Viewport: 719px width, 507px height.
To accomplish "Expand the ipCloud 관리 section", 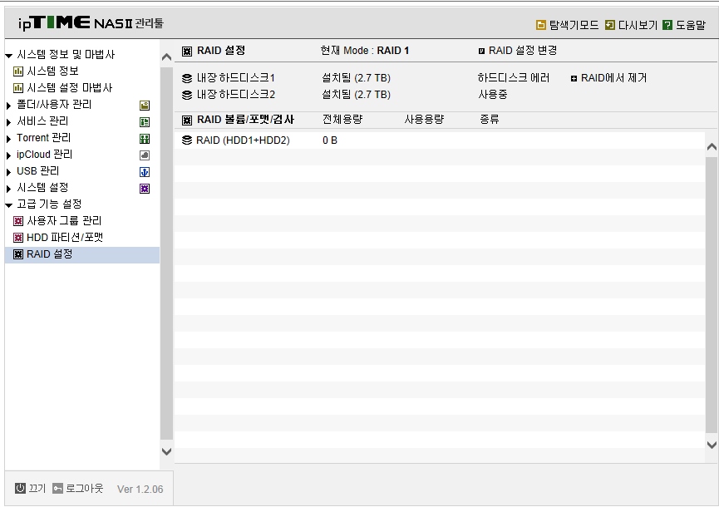I will [8, 156].
